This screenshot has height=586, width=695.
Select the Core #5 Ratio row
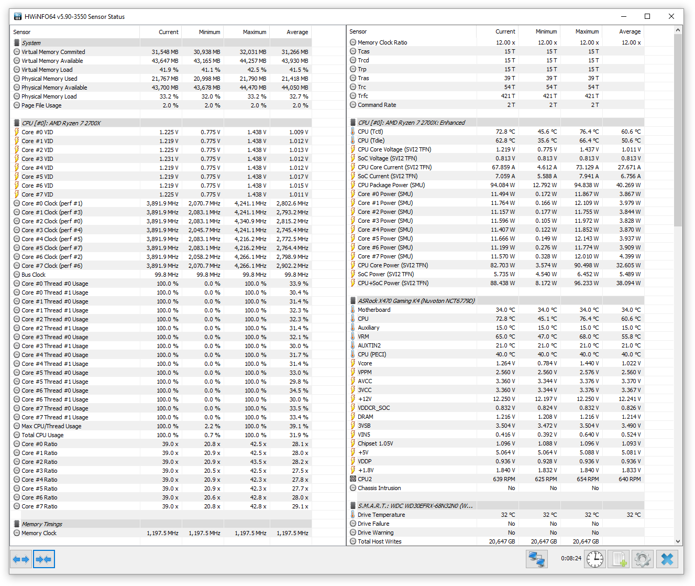pos(161,489)
